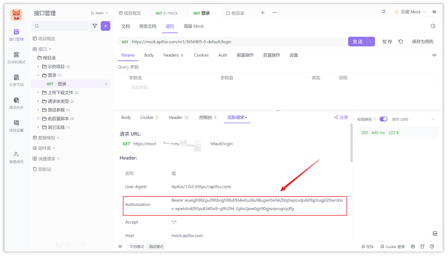Open the tab overflow ellipsis menu
The image size is (448, 256).
(x=275, y=13)
